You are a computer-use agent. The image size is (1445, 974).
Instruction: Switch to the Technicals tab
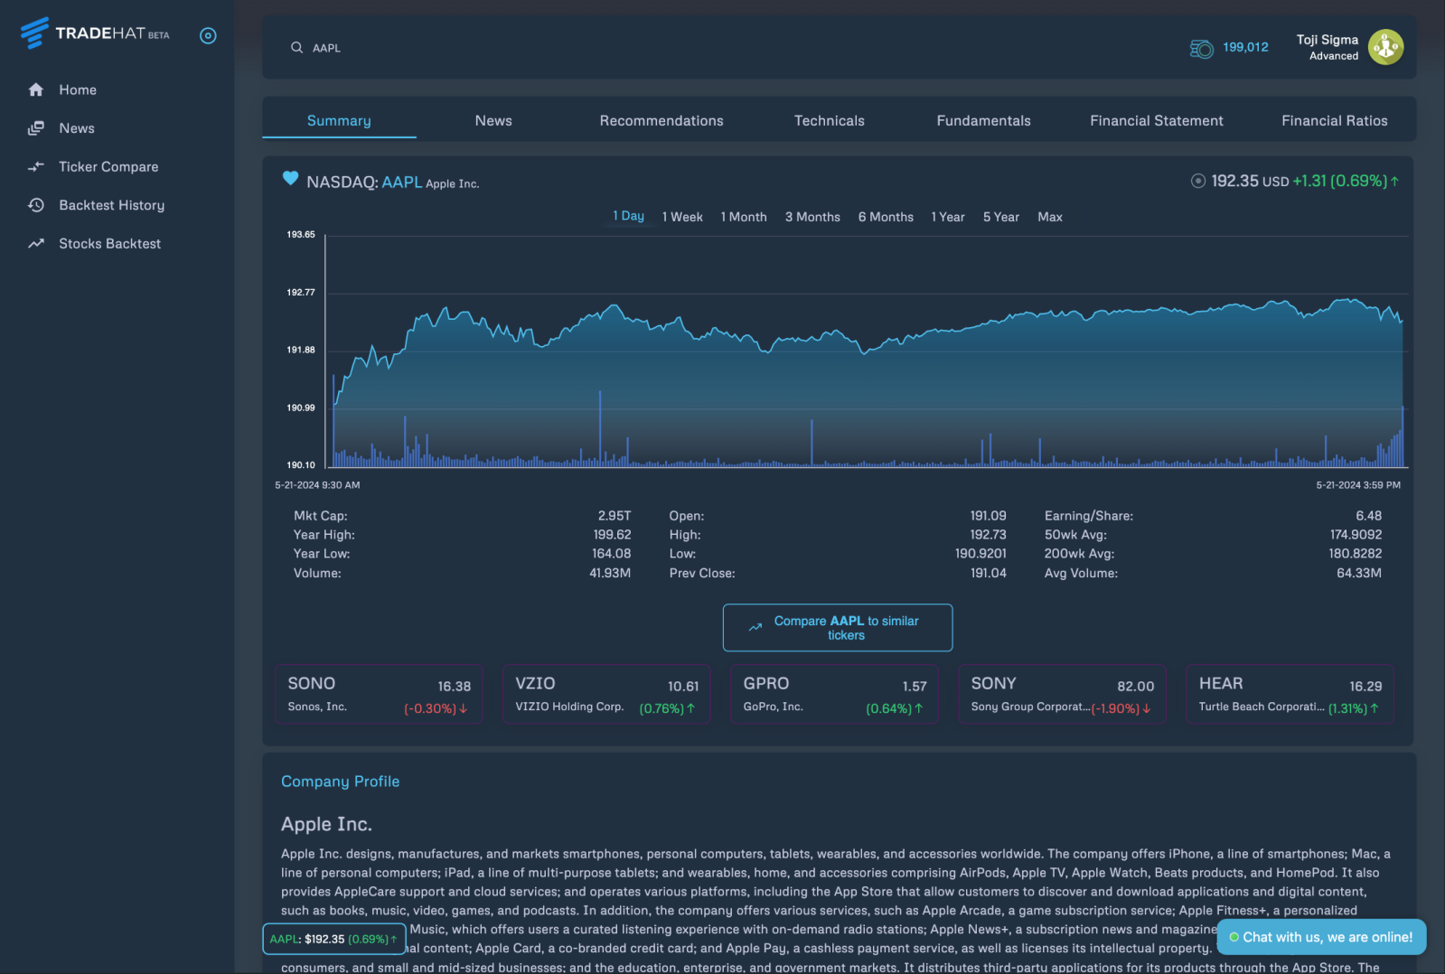coord(829,121)
